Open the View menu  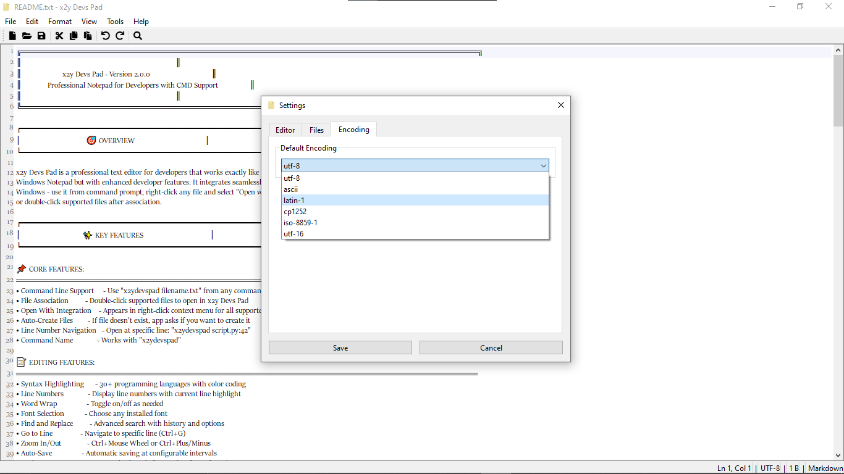pyautogui.click(x=90, y=22)
